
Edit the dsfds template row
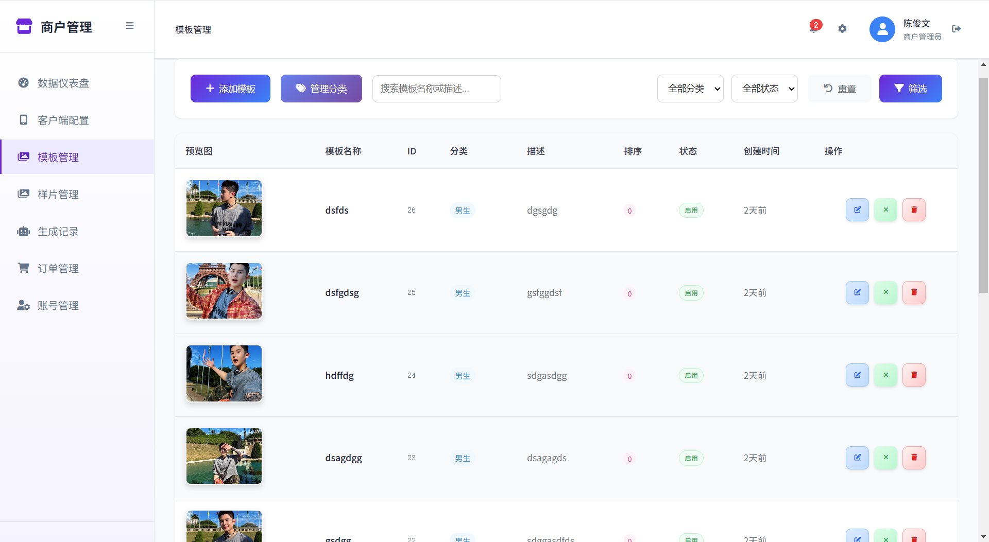pyautogui.click(x=857, y=210)
